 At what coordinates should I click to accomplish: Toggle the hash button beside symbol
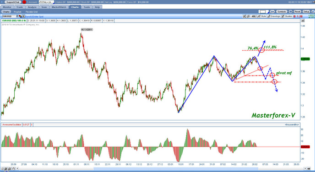pos(23,16)
